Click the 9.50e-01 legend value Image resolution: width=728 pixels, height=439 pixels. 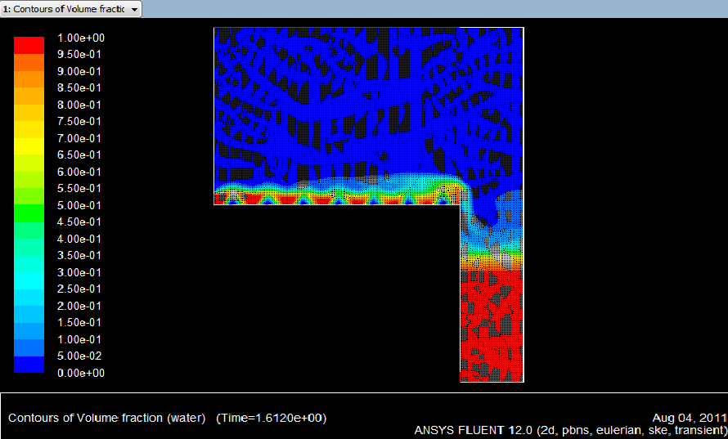tap(79, 54)
